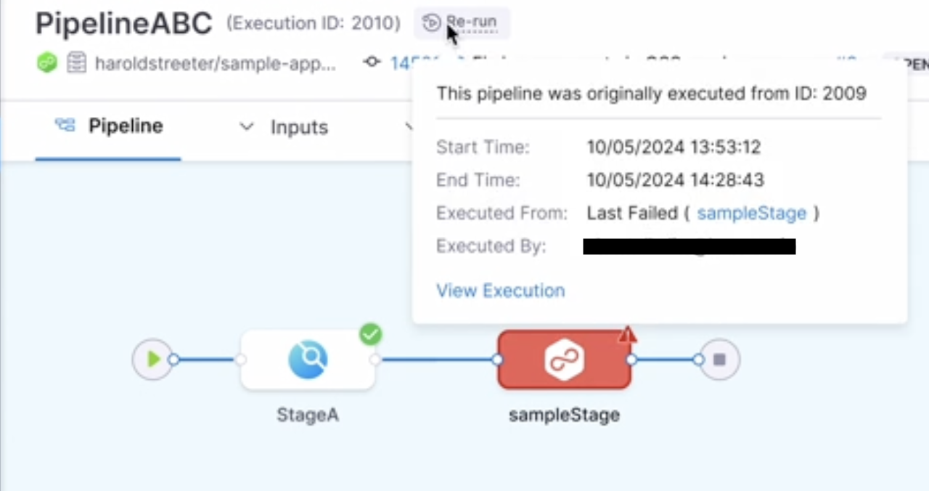This screenshot has height=491, width=929.
Task: Click the Re-run button
Action: pos(462,23)
